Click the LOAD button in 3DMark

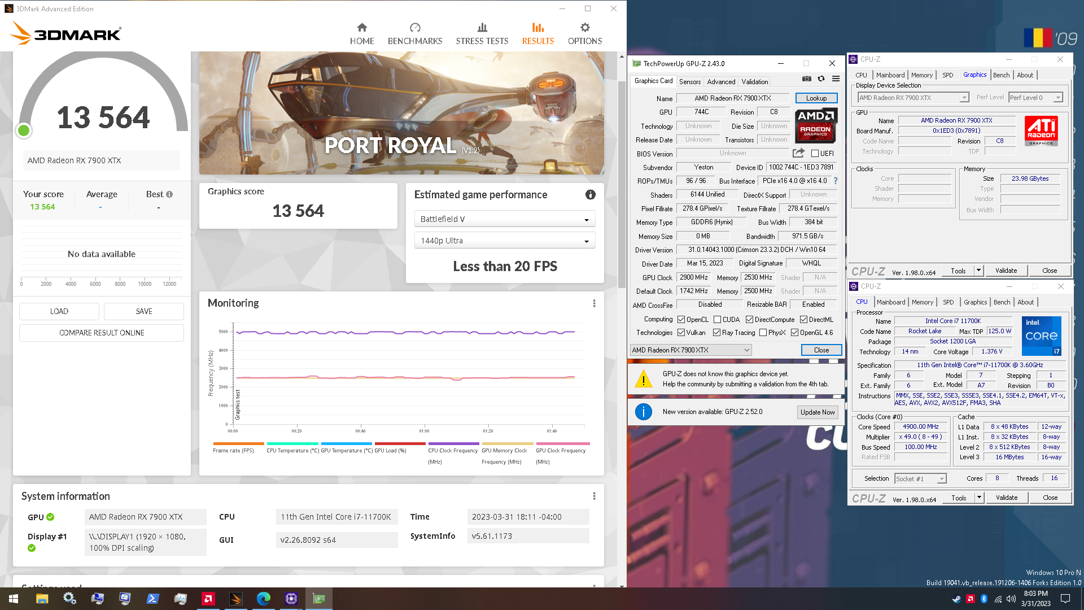59,311
